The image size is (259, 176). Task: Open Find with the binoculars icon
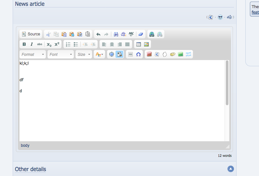pyautogui.click(x=116, y=34)
